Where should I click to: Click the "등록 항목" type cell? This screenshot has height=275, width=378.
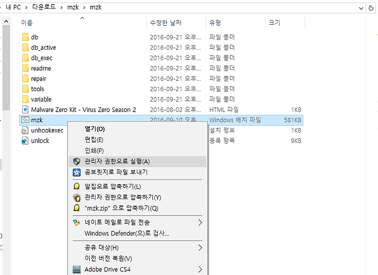point(222,140)
